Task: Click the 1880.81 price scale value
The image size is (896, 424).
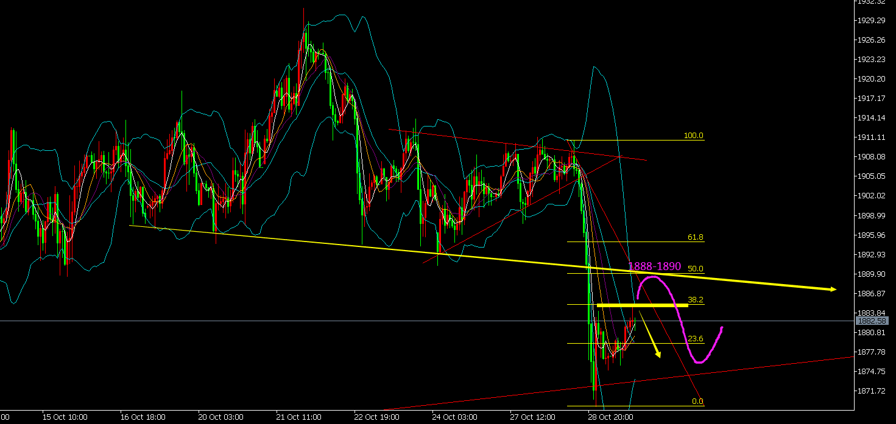Action: pos(870,333)
